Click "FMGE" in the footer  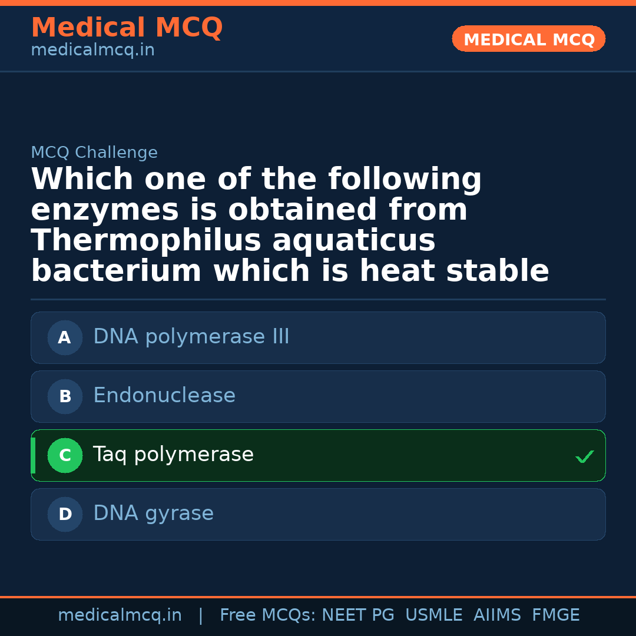(555, 615)
